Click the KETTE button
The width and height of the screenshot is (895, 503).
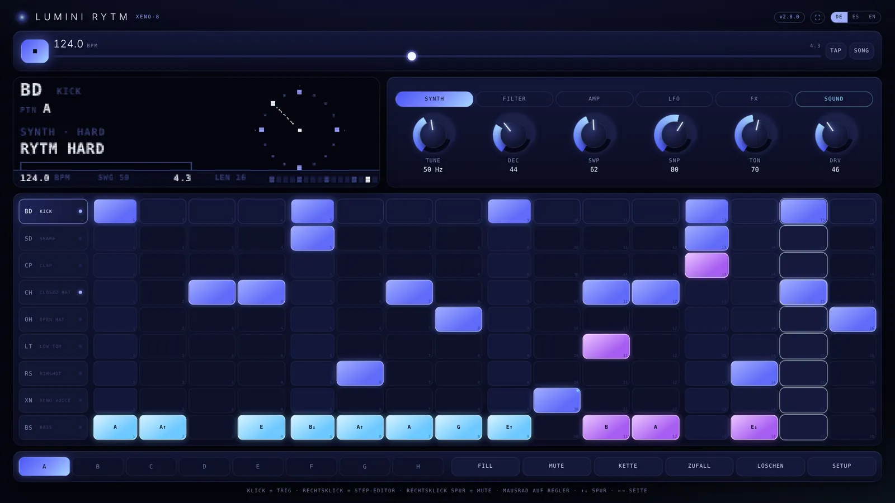click(628, 466)
